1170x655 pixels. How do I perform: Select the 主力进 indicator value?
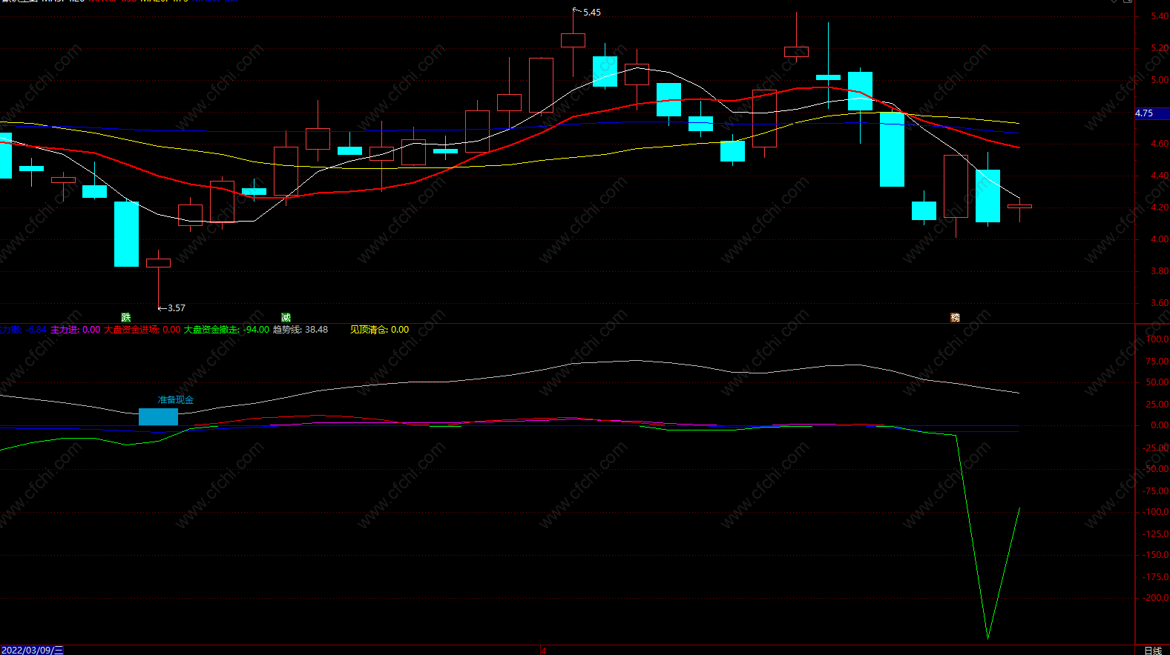pyautogui.click(x=75, y=330)
